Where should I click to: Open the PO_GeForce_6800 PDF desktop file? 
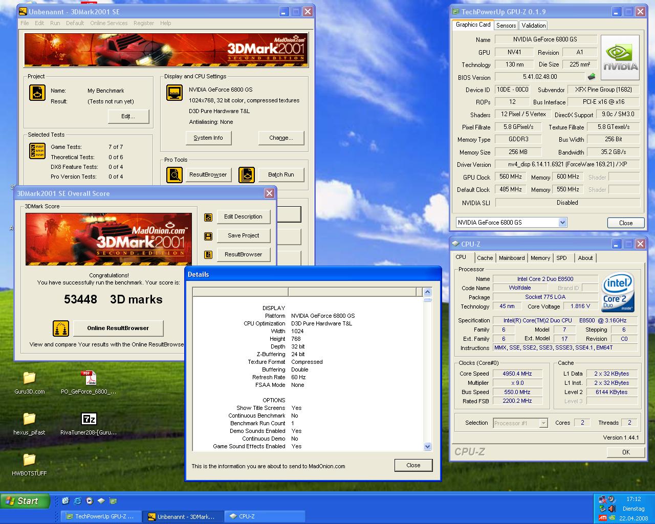pyautogui.click(x=89, y=382)
